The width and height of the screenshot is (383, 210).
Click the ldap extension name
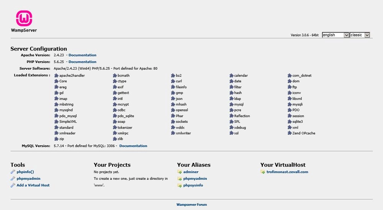(x=237, y=99)
